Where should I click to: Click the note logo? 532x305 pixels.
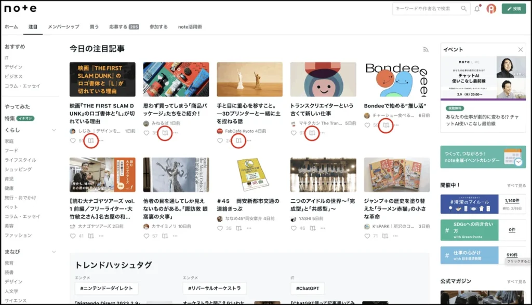pos(20,8)
